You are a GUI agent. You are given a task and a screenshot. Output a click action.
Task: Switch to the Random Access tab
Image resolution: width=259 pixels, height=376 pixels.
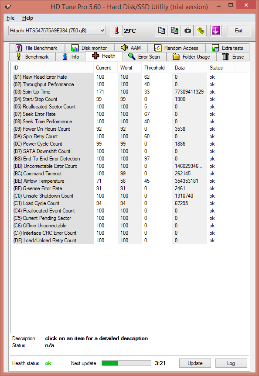[176, 48]
